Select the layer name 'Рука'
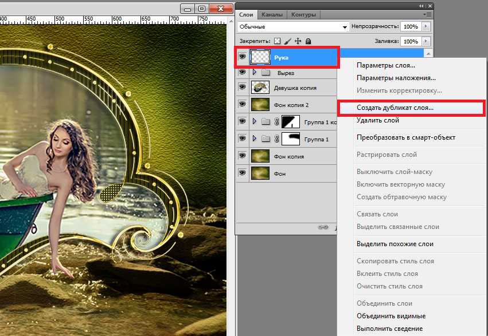The height and width of the screenshot is (336, 488). (281, 57)
